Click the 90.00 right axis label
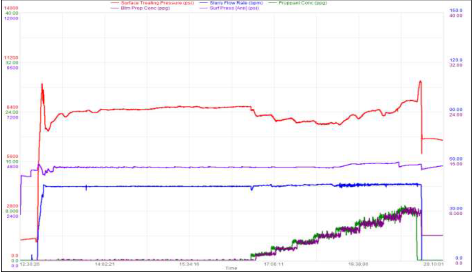This screenshot has width=472, height=273. [456, 110]
